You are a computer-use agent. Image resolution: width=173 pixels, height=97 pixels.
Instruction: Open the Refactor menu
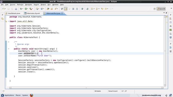(x=20, y=5)
